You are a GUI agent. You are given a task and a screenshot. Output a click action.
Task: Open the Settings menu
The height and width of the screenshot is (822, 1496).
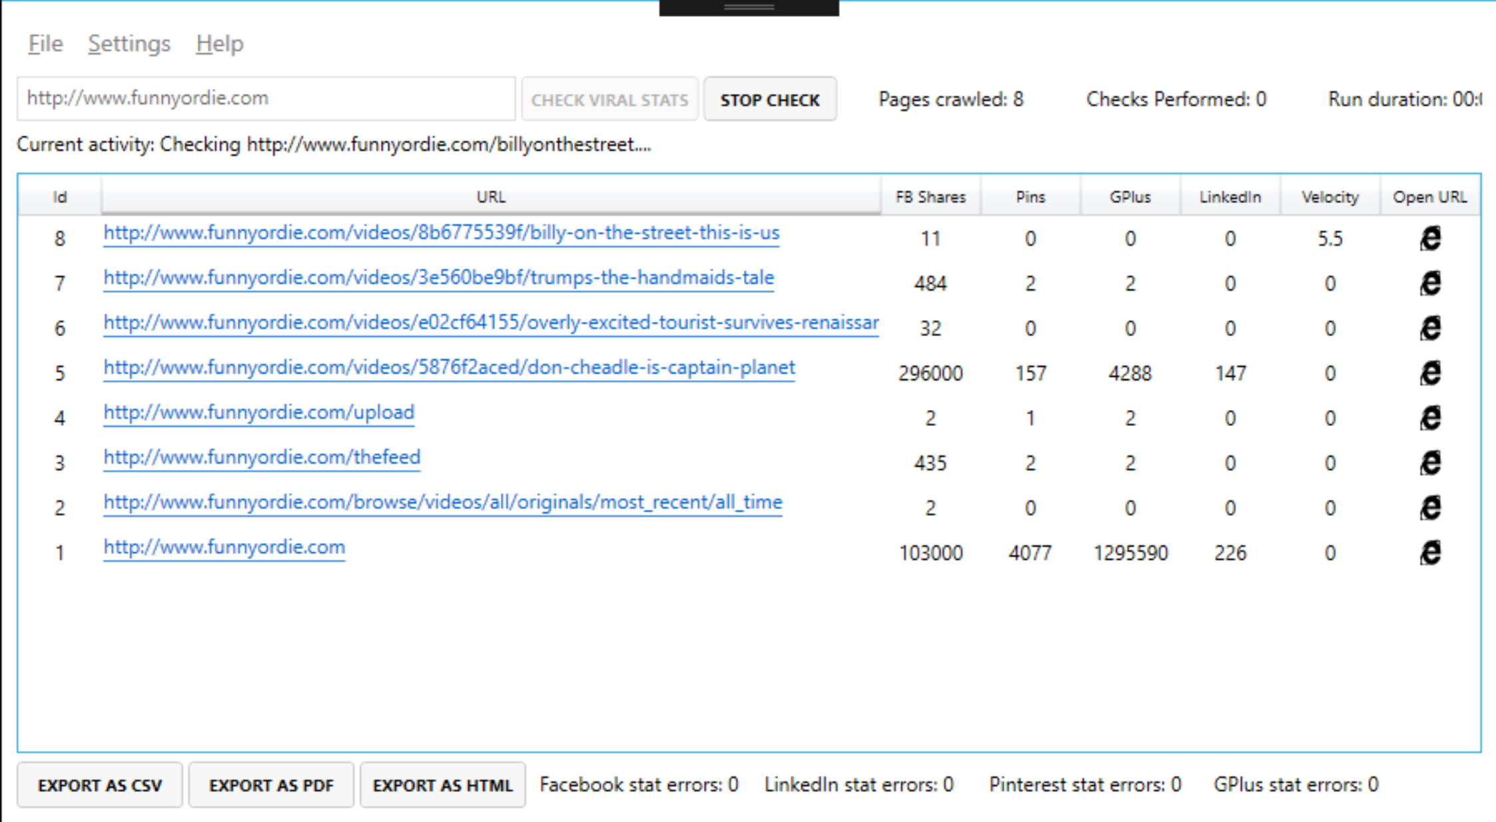click(x=129, y=44)
